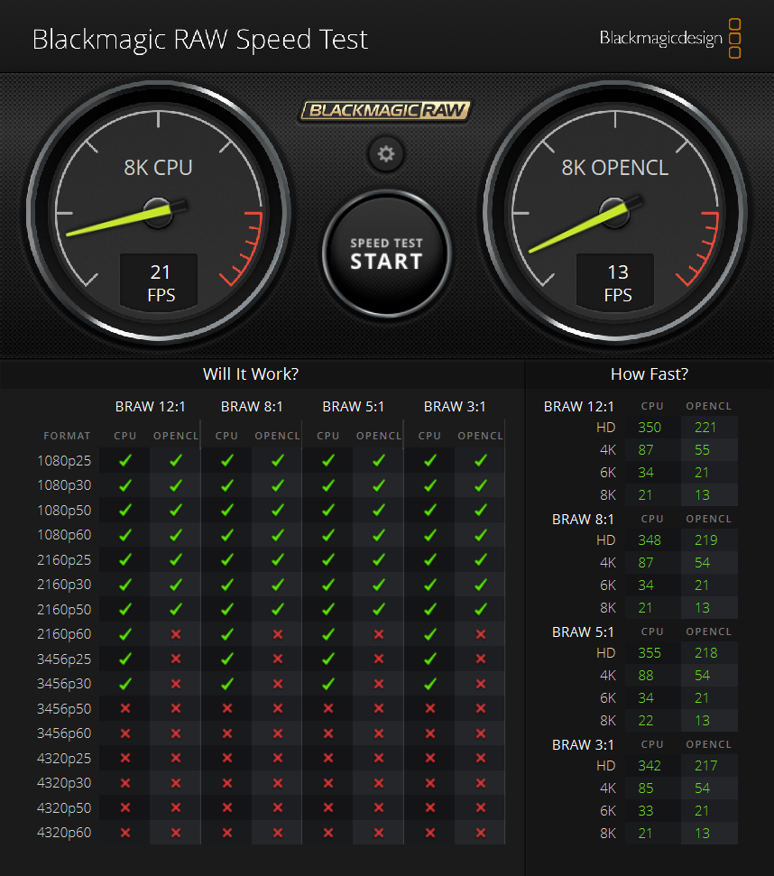Screen dimensions: 774x876
Task: Click the Blackmagicdesign logo
Action: coord(670,38)
